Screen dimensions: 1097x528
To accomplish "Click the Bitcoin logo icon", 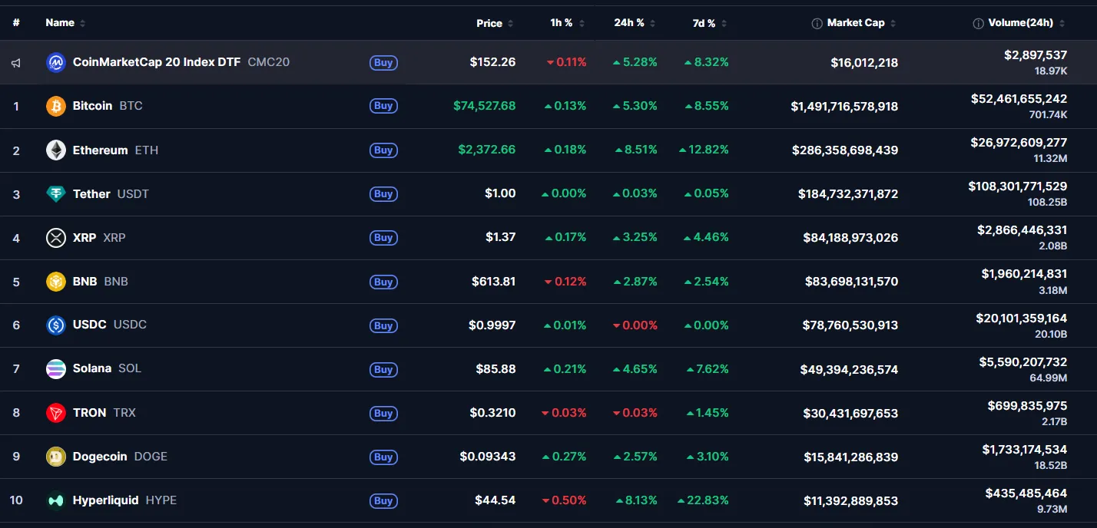I will click(x=56, y=106).
